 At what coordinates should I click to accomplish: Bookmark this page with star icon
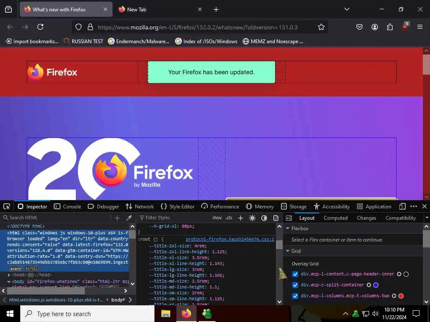[x=321, y=27]
